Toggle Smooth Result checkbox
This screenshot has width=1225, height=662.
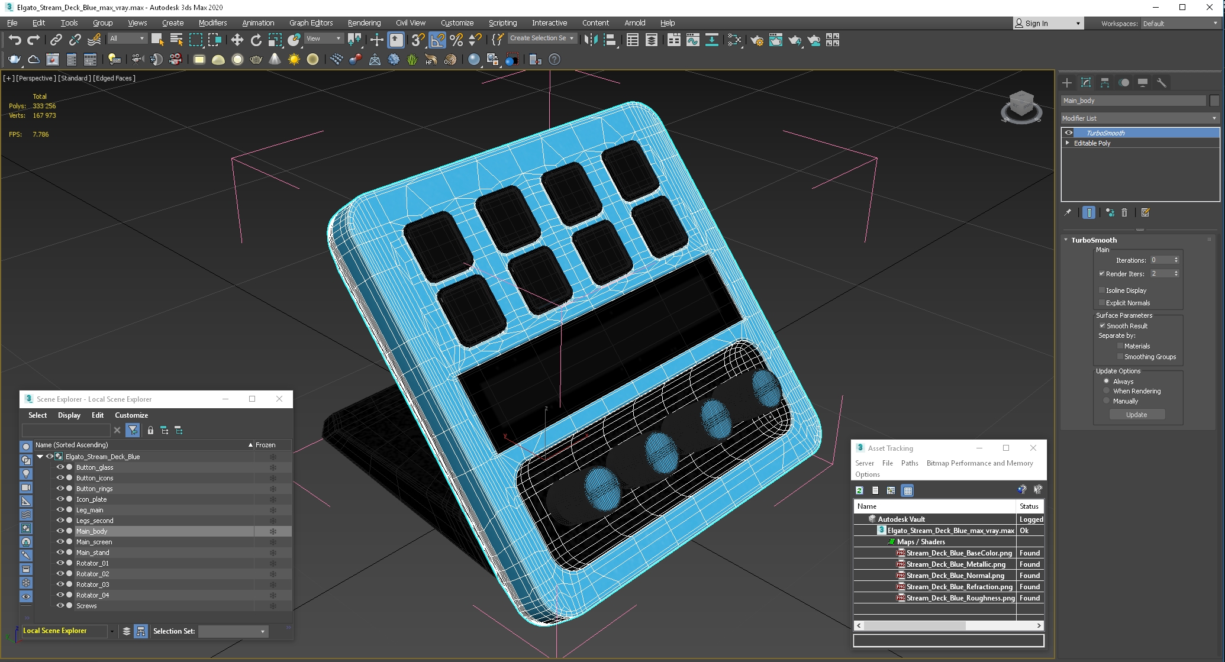pyautogui.click(x=1102, y=325)
